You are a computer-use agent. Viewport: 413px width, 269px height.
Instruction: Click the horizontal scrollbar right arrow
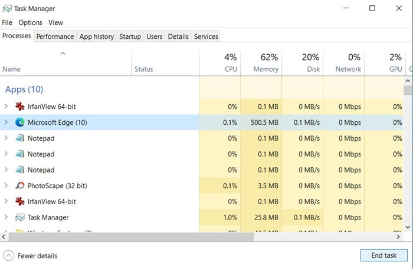[x=398, y=237]
